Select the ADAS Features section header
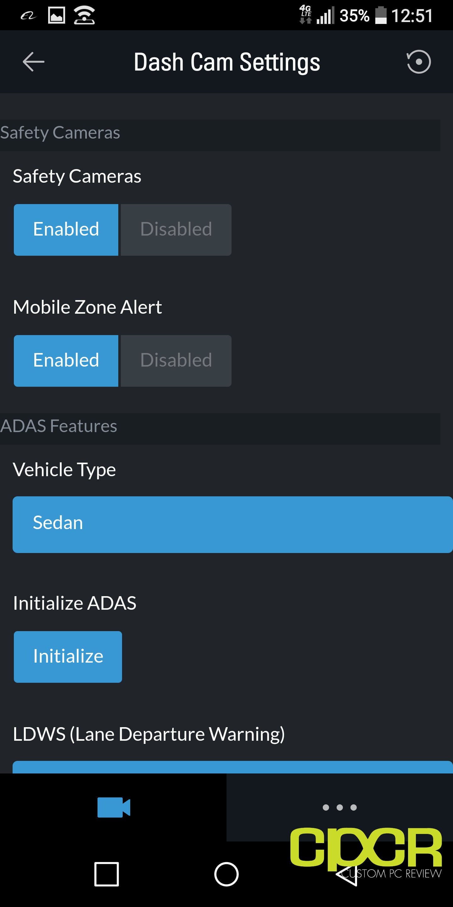Image resolution: width=453 pixels, height=907 pixels. pyautogui.click(x=220, y=429)
